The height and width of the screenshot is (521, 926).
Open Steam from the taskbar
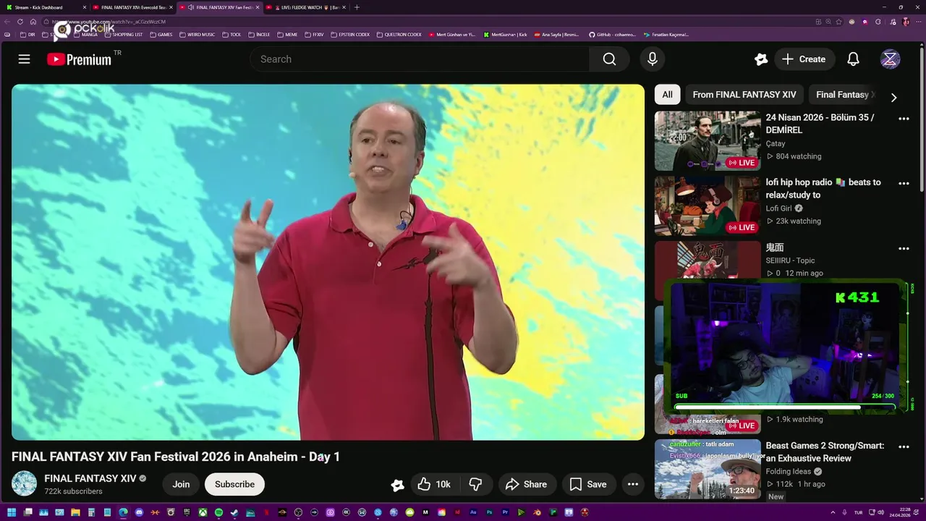pos(234,513)
